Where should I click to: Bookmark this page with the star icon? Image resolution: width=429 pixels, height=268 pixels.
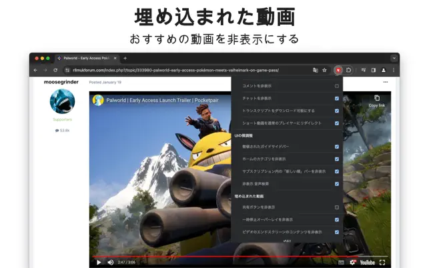tap(324, 70)
